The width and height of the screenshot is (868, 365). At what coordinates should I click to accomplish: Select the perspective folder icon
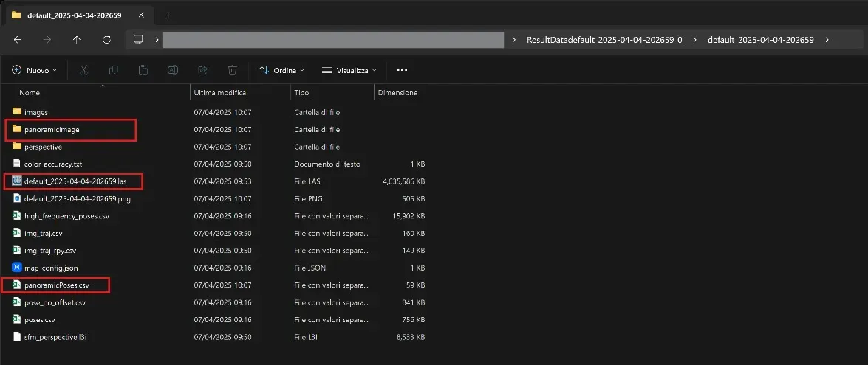(x=16, y=147)
